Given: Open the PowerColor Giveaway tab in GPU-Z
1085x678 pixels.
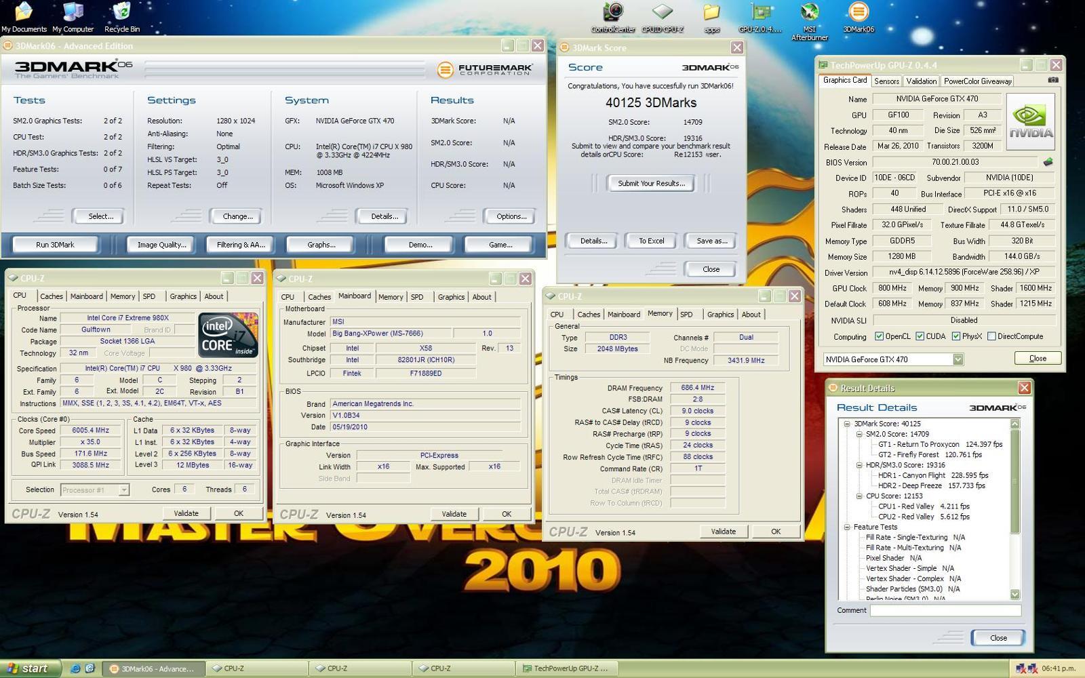Looking at the screenshot, I should coord(977,81).
